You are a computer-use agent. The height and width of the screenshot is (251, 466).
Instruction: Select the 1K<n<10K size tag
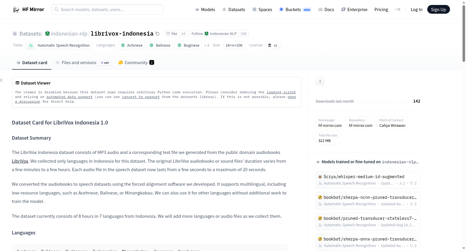pos(234,45)
